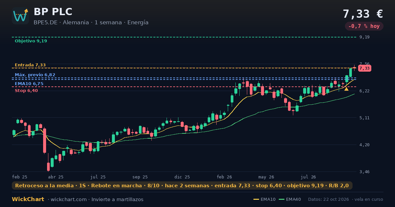Click the "Máx. previo 6,82" line label

pyautogui.click(x=35, y=75)
